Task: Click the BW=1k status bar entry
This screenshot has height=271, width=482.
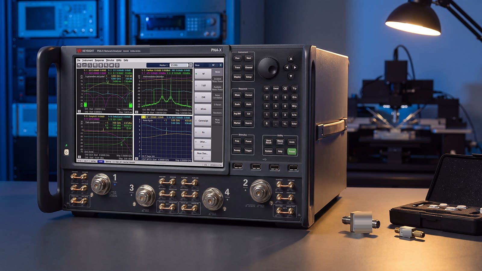Action: (x=108, y=162)
